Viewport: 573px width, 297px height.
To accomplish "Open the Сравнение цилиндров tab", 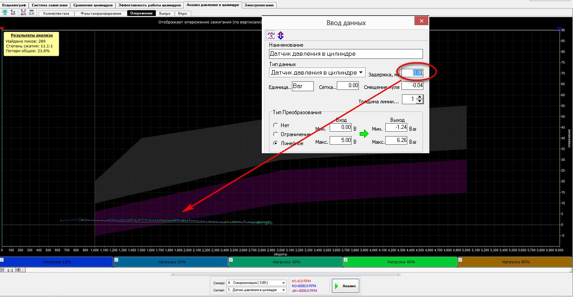I will coord(93,5).
